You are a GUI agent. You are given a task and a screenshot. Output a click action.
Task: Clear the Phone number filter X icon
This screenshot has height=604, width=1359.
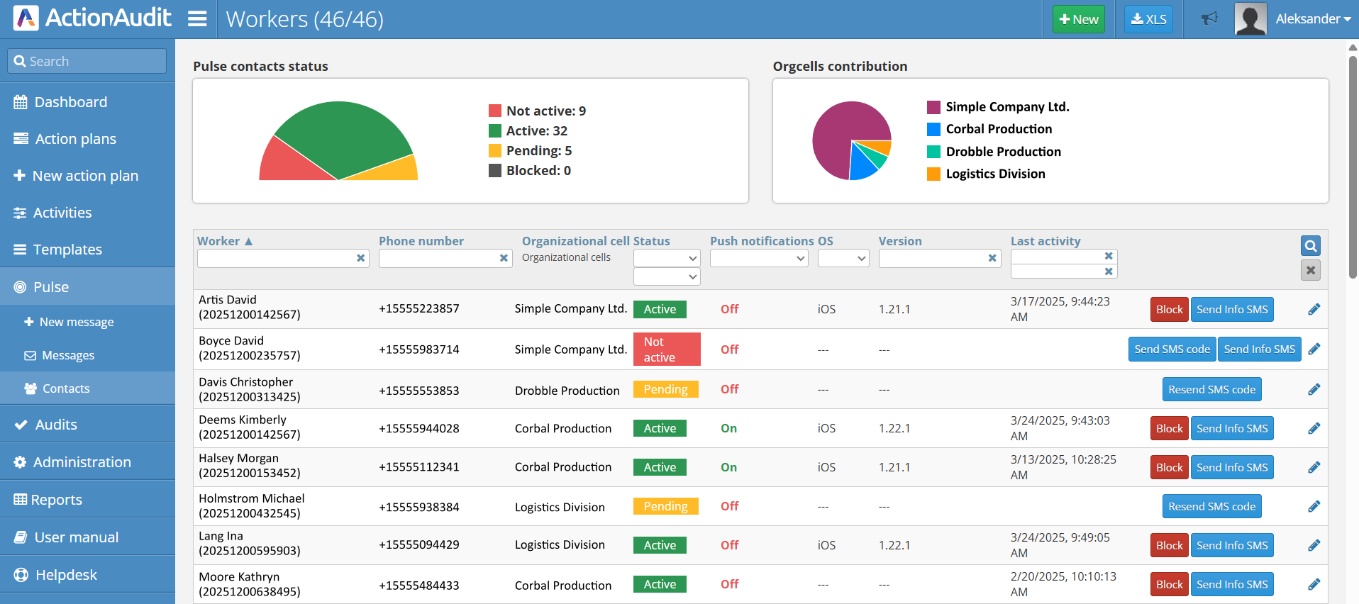(x=504, y=258)
